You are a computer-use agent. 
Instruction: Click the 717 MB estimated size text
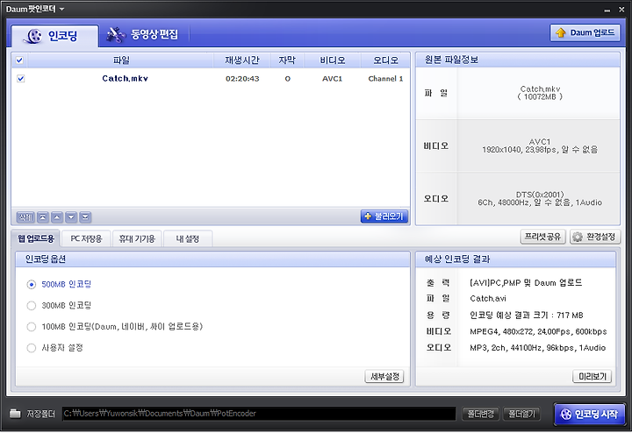pyautogui.click(x=570, y=315)
